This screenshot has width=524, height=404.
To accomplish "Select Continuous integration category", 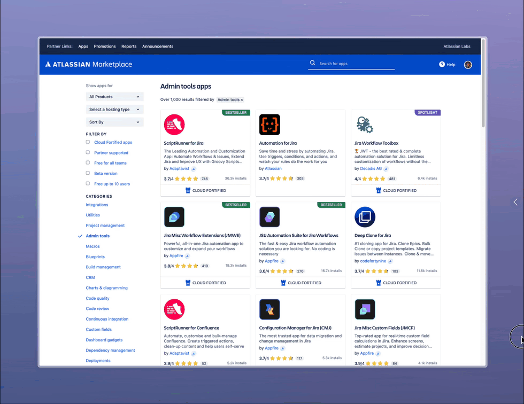I will [107, 319].
